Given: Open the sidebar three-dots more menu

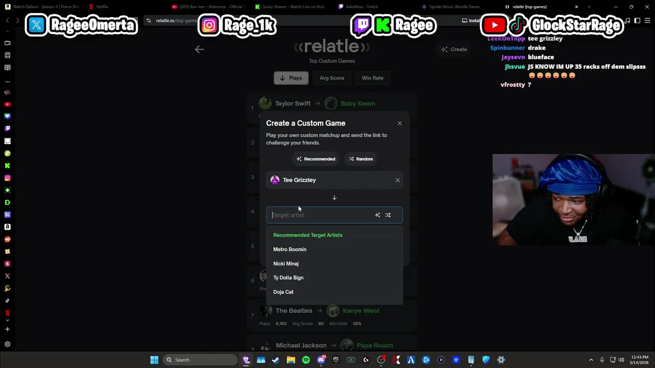Looking at the screenshot, I should (x=7, y=81).
